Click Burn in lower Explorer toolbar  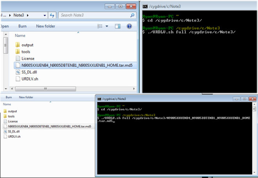9,97
